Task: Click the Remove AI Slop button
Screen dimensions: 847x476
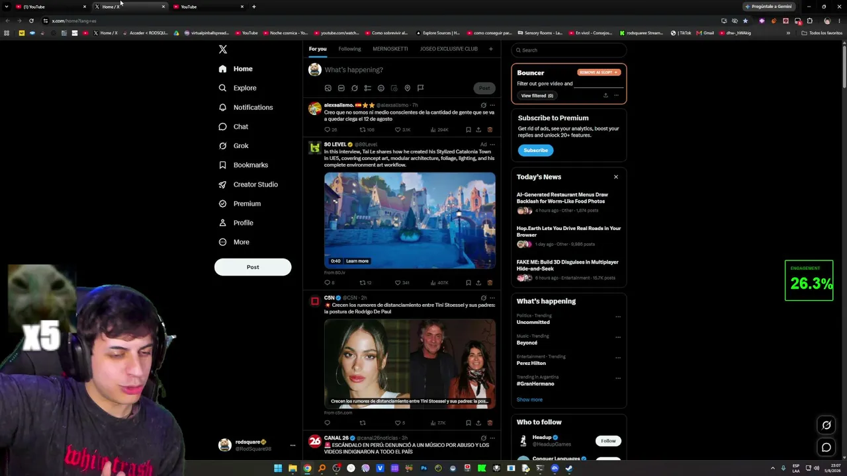Action: tap(598, 73)
